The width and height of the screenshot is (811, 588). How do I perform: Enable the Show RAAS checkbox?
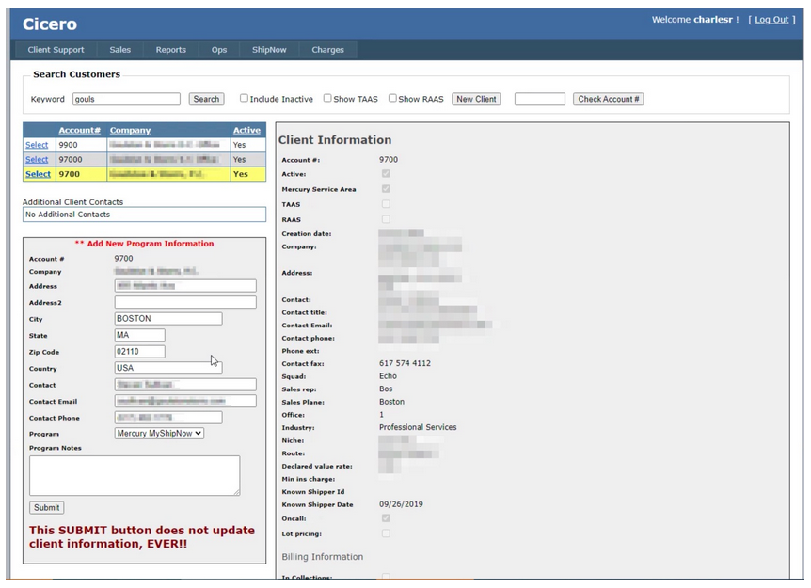coord(392,98)
